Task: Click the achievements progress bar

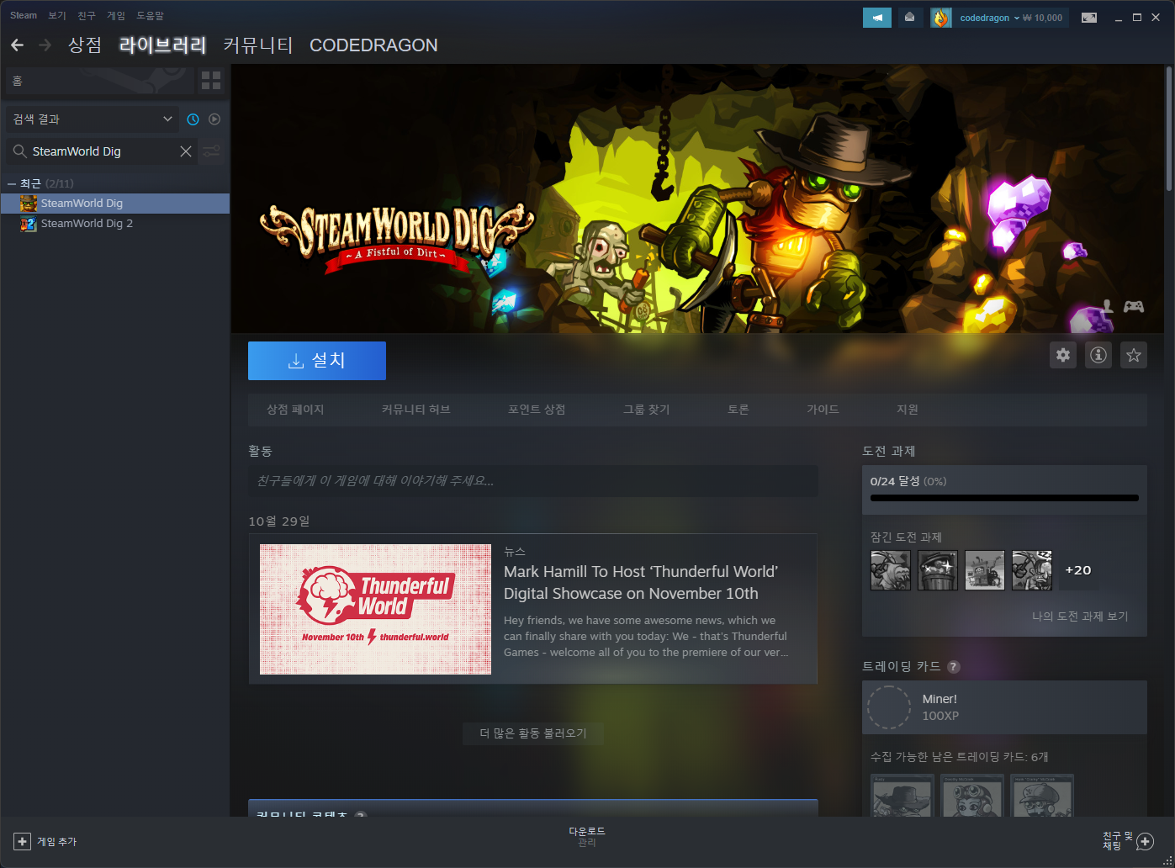Action: (1004, 498)
